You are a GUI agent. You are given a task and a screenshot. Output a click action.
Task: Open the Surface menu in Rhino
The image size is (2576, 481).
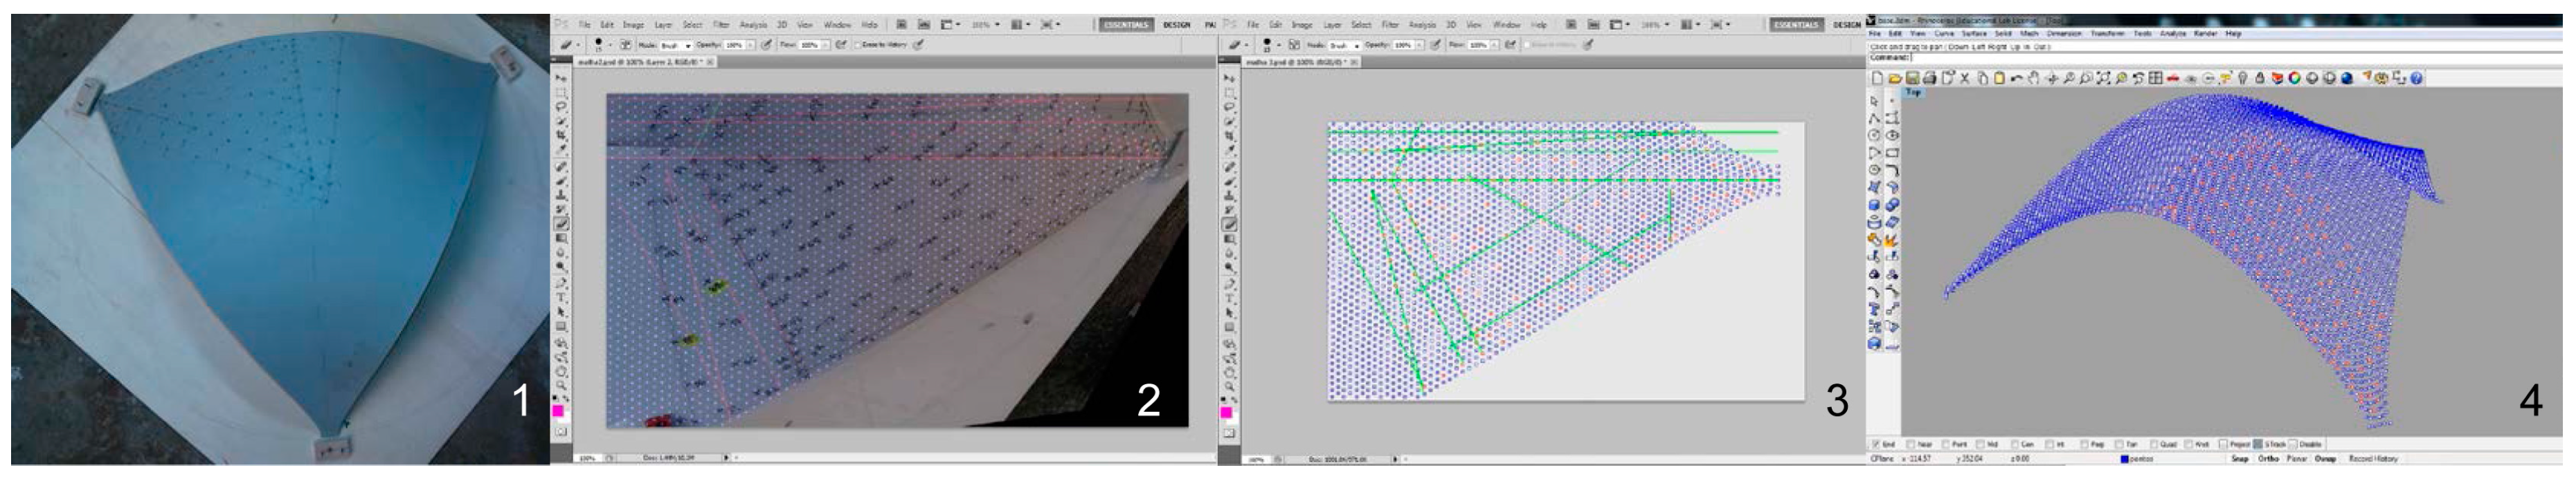coord(1974,34)
